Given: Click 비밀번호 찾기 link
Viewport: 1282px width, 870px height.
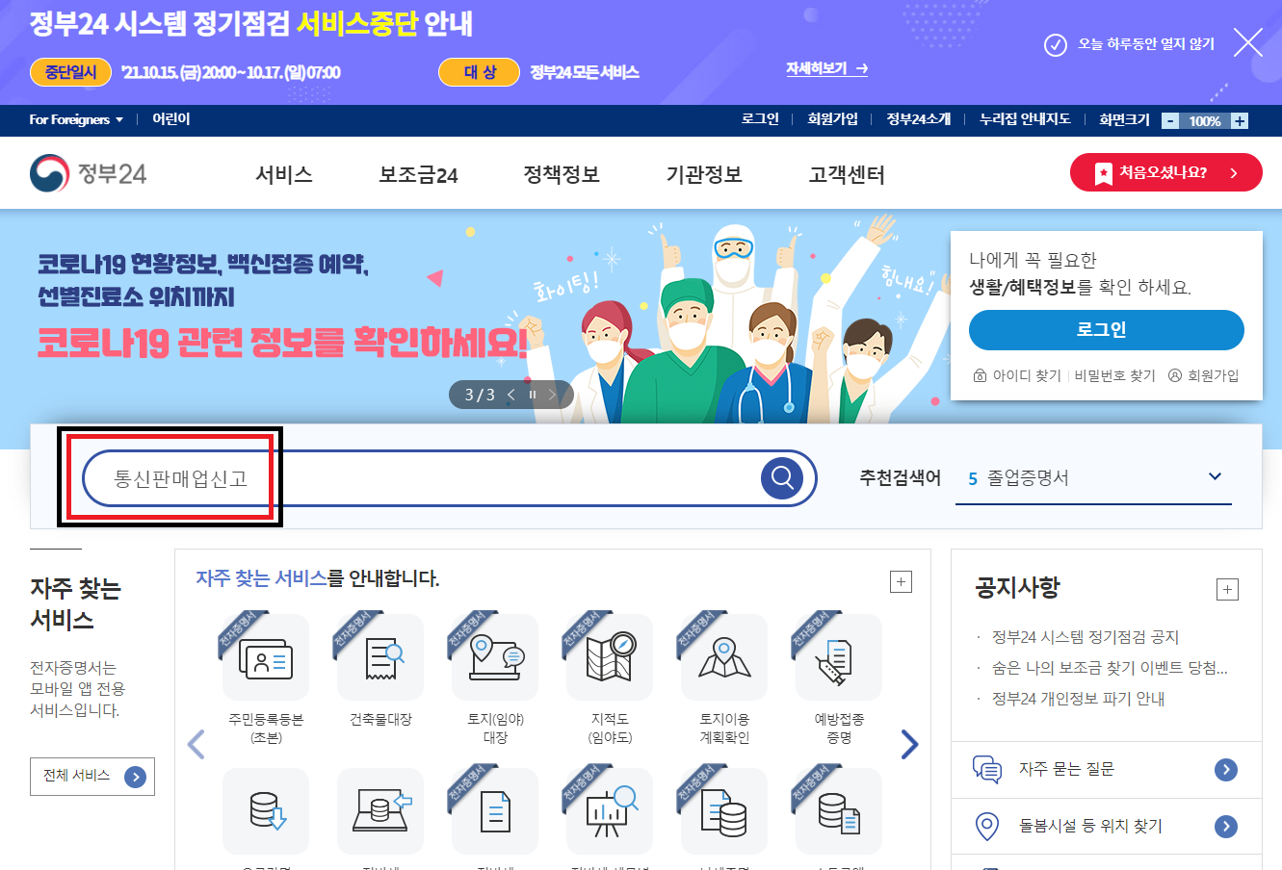Looking at the screenshot, I should (x=1115, y=375).
